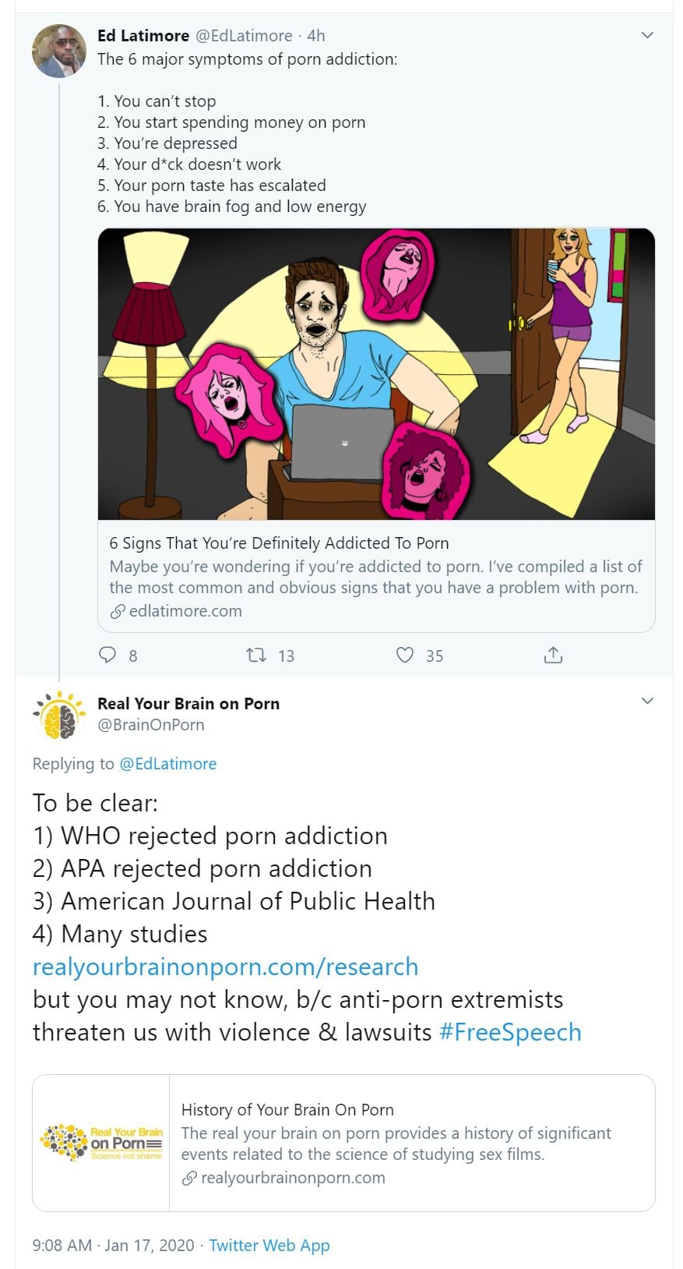Expand options chevron on Ed Latimore's tweet
This screenshot has width=683, height=1269.
coord(647,35)
